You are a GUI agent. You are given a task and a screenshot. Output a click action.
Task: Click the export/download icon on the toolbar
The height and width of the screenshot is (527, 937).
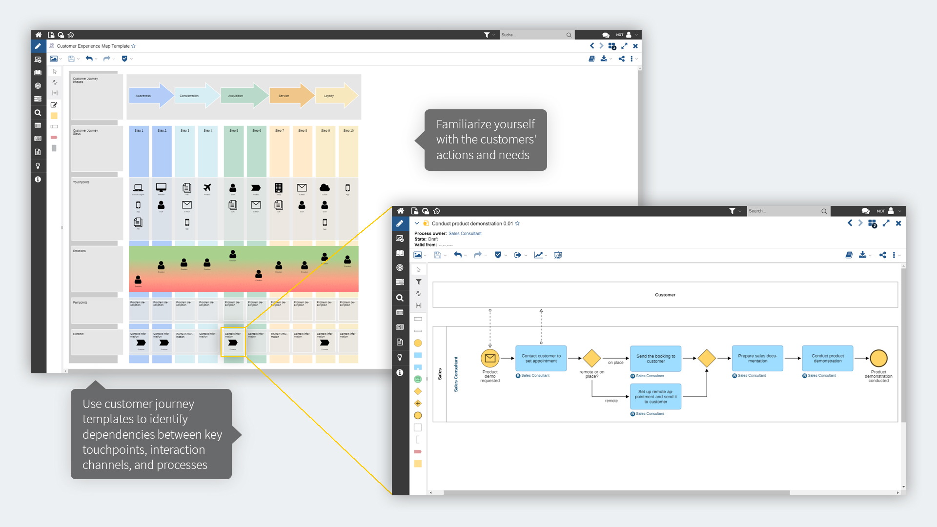pyautogui.click(x=863, y=255)
